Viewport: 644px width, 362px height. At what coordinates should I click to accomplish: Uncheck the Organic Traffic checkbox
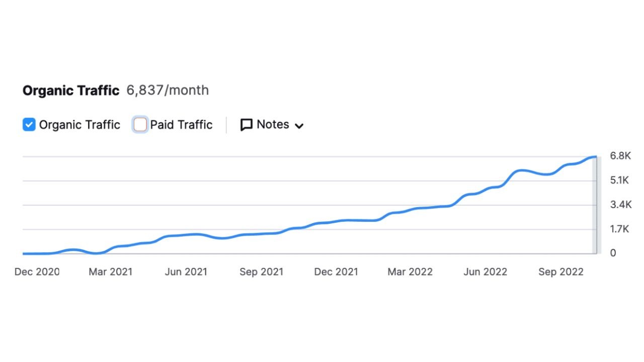click(29, 125)
